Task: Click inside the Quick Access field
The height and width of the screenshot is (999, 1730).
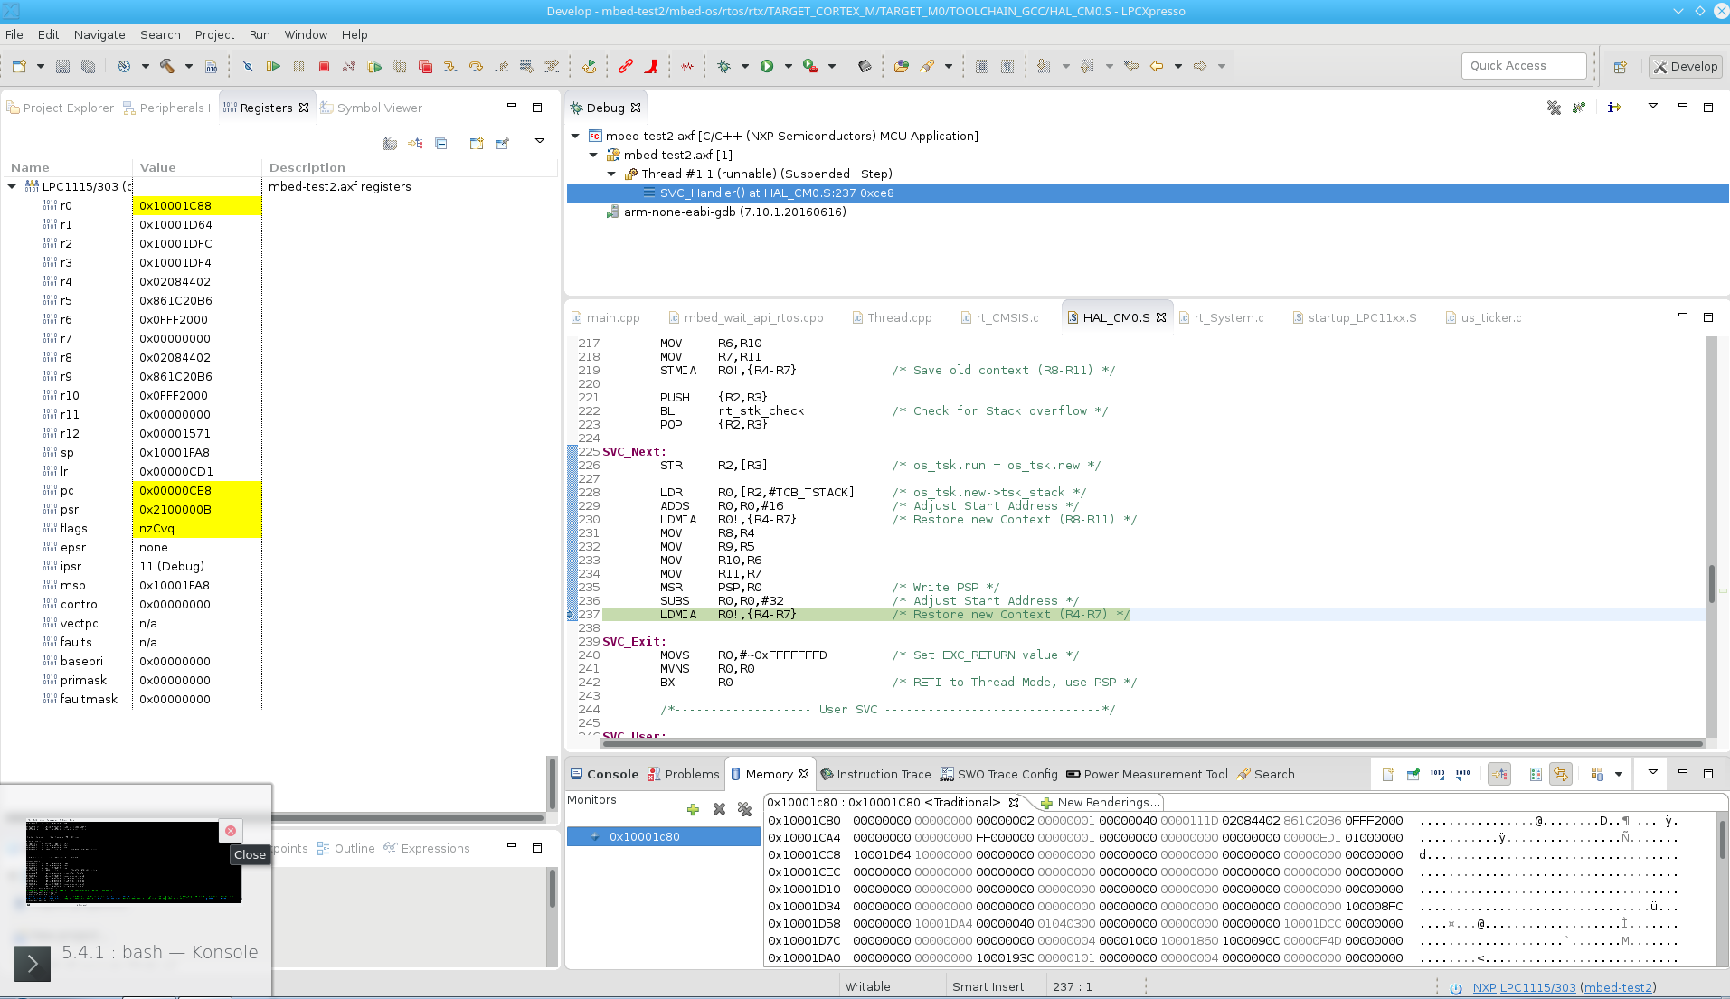Action: (1523, 65)
